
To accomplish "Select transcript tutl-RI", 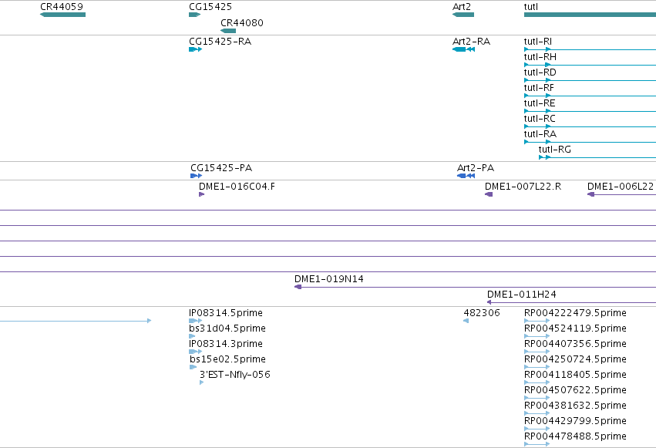I will pyautogui.click(x=590, y=49).
